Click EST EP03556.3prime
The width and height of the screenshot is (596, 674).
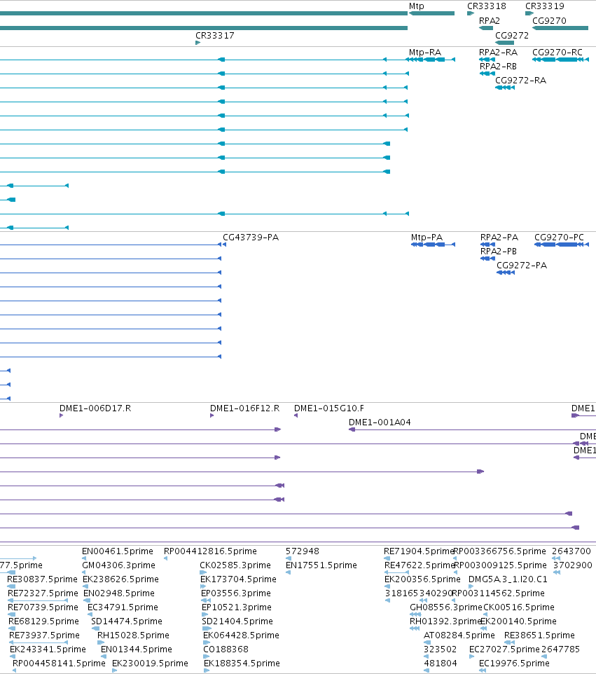[235, 593]
